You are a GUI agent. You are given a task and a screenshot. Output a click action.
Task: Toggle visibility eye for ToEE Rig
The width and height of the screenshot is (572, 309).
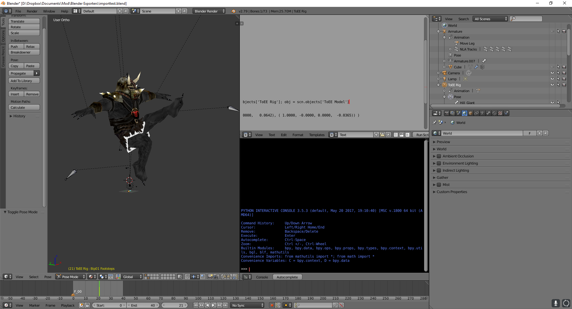coord(552,85)
